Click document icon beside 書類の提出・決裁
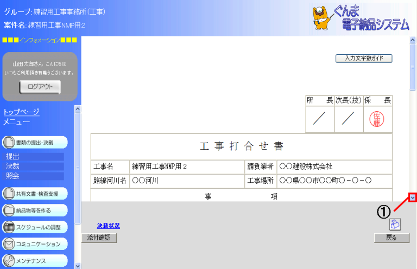 [x=9, y=142]
